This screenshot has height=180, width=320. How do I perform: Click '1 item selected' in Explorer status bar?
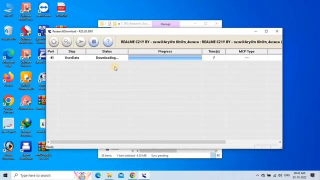point(125,155)
